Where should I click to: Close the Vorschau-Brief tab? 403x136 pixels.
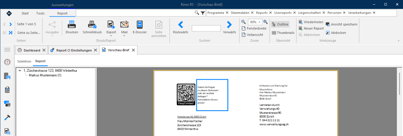(133, 50)
